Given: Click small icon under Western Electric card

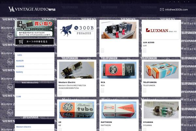Looking at the screenshot, I should (60, 93).
